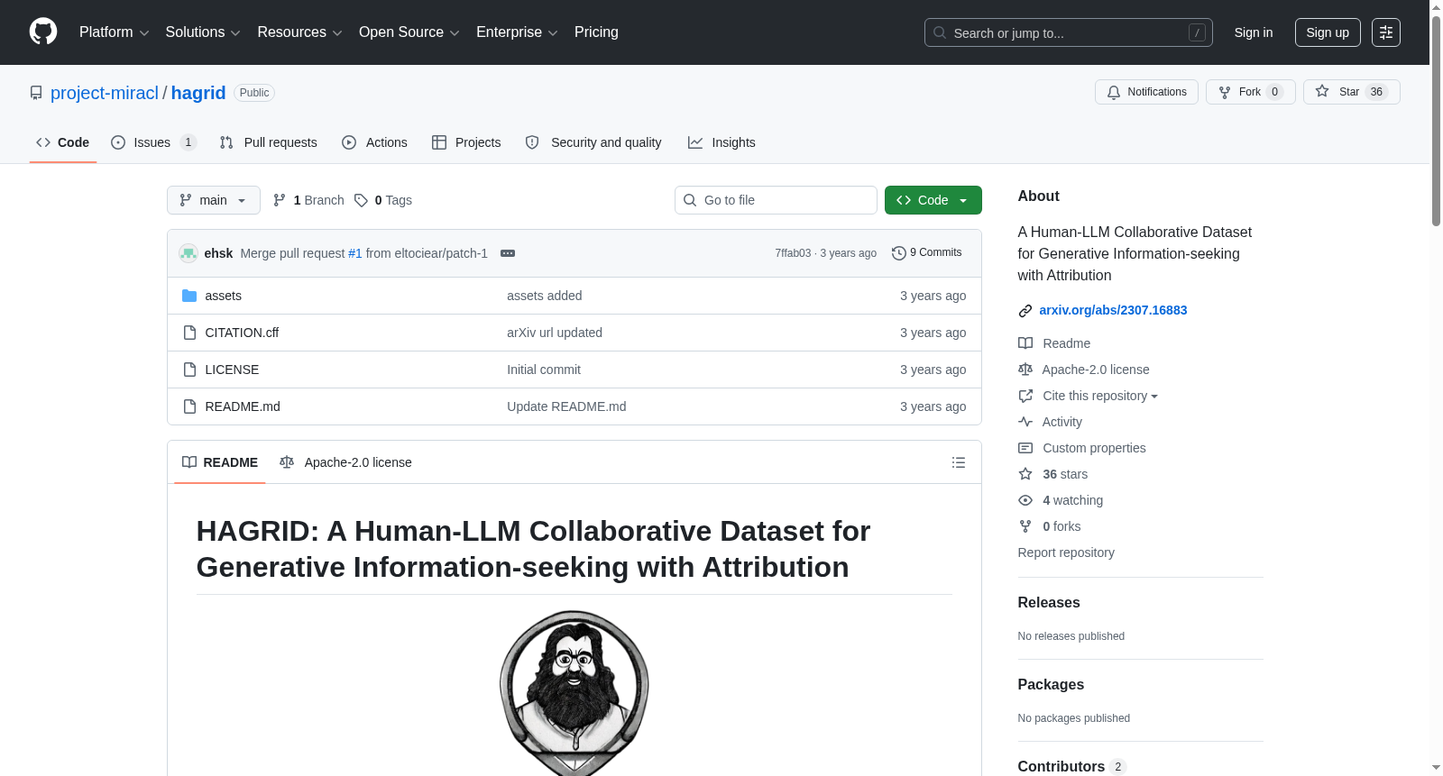Star the hagrid repository
1443x776 pixels.
(1351, 92)
